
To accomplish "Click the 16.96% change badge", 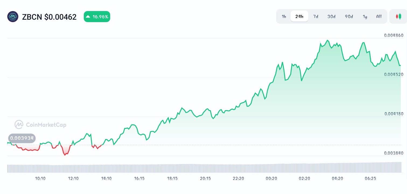I will pyautogui.click(x=97, y=17).
